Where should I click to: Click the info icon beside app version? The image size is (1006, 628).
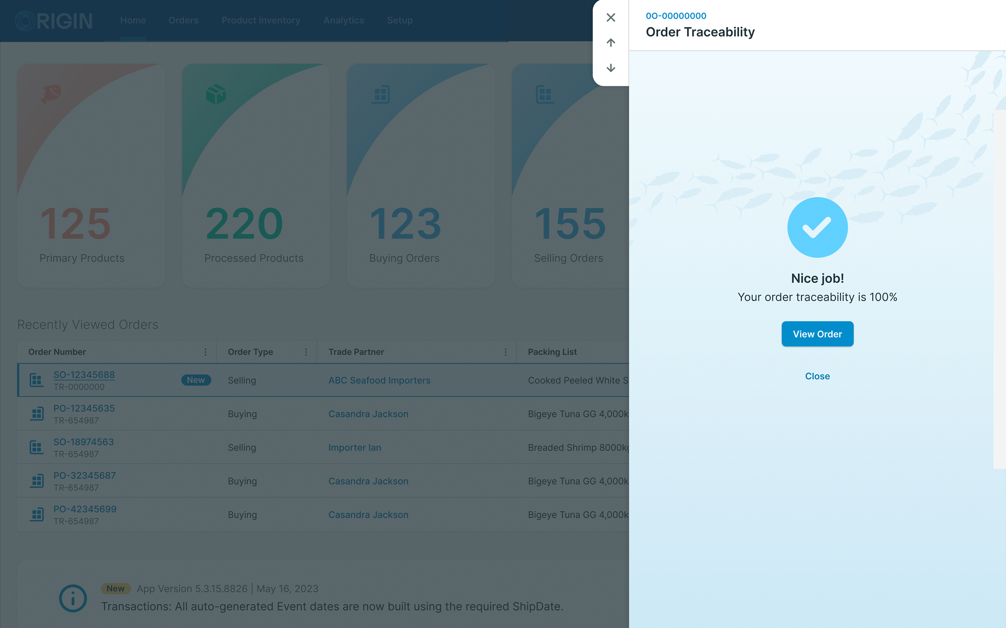pyautogui.click(x=73, y=598)
